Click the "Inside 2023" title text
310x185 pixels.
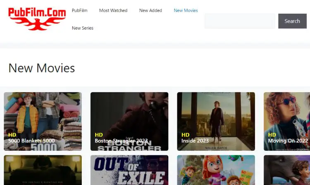tap(195, 141)
